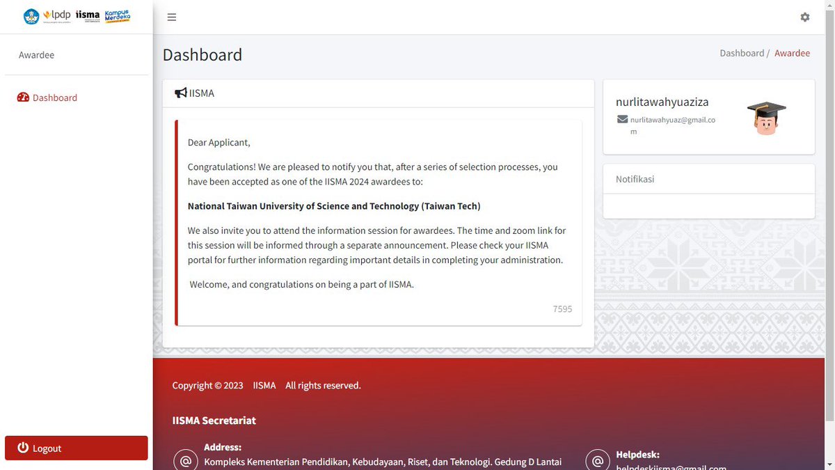Viewport: 835px width, 470px height.
Task: Click the dashboard gauge icon in sidebar
Action: 23,97
